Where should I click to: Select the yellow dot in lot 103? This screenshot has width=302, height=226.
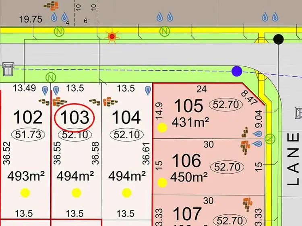point(76,193)
